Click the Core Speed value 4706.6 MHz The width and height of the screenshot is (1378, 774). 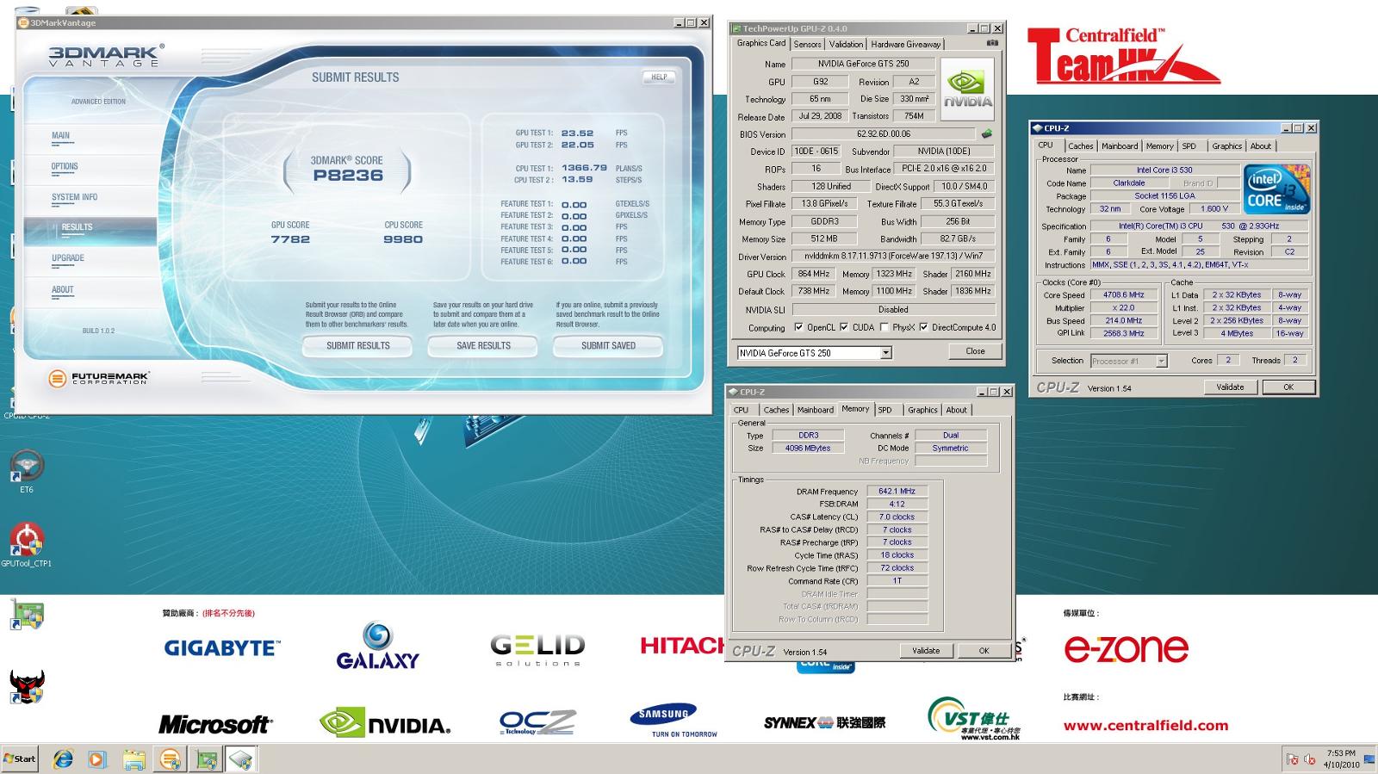pos(1123,295)
